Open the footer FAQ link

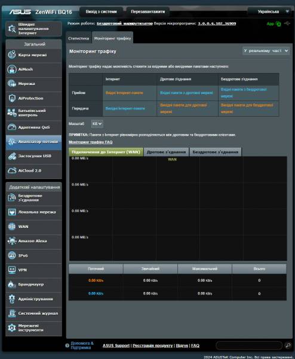click(x=195, y=345)
